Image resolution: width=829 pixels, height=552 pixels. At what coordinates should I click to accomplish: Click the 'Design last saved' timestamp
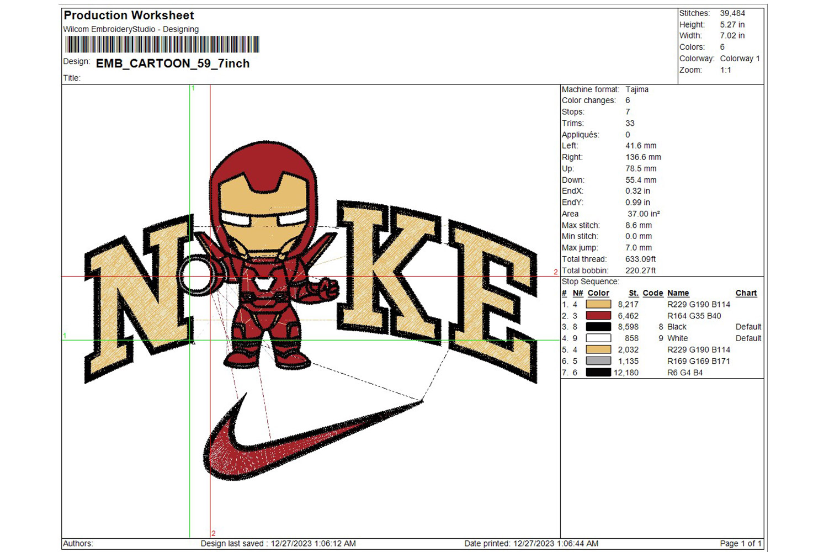point(278,544)
